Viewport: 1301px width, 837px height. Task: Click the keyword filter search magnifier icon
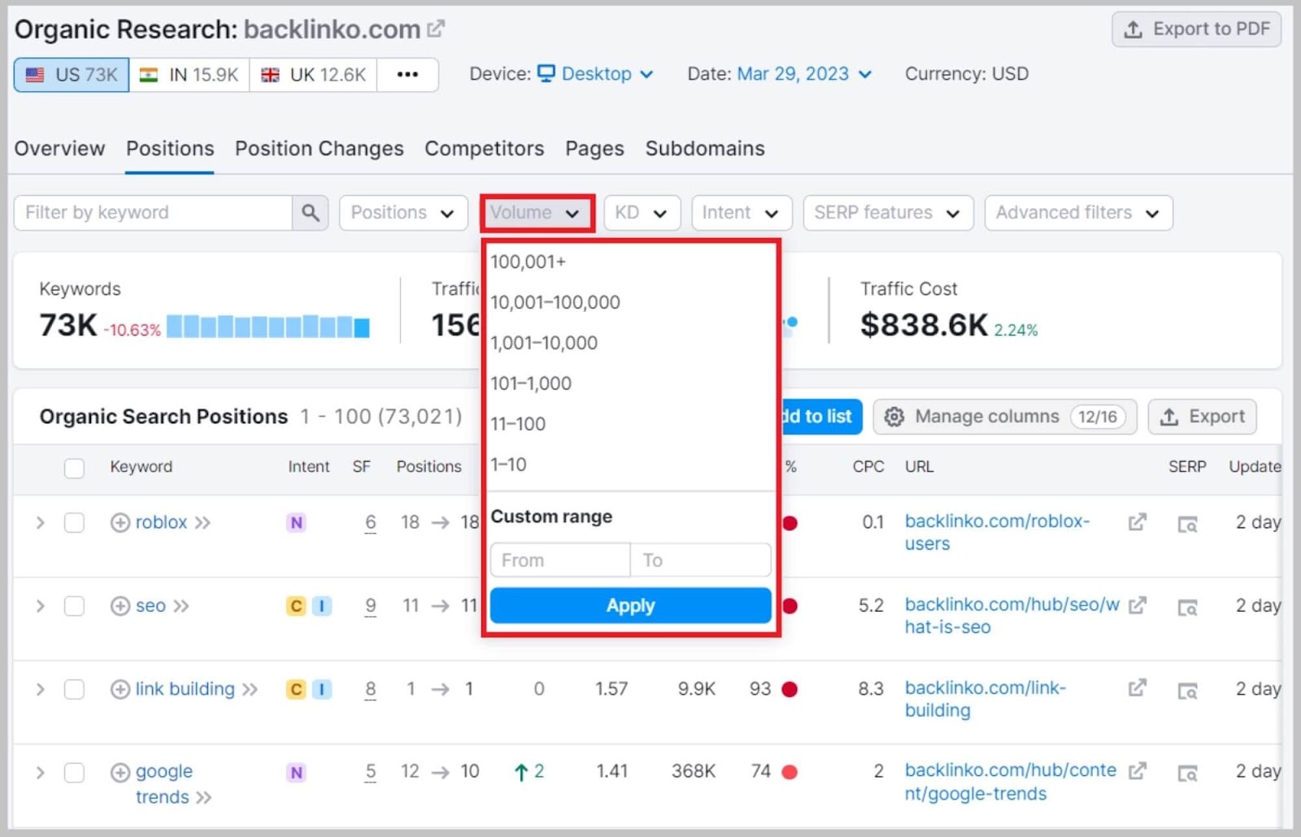[x=310, y=213]
